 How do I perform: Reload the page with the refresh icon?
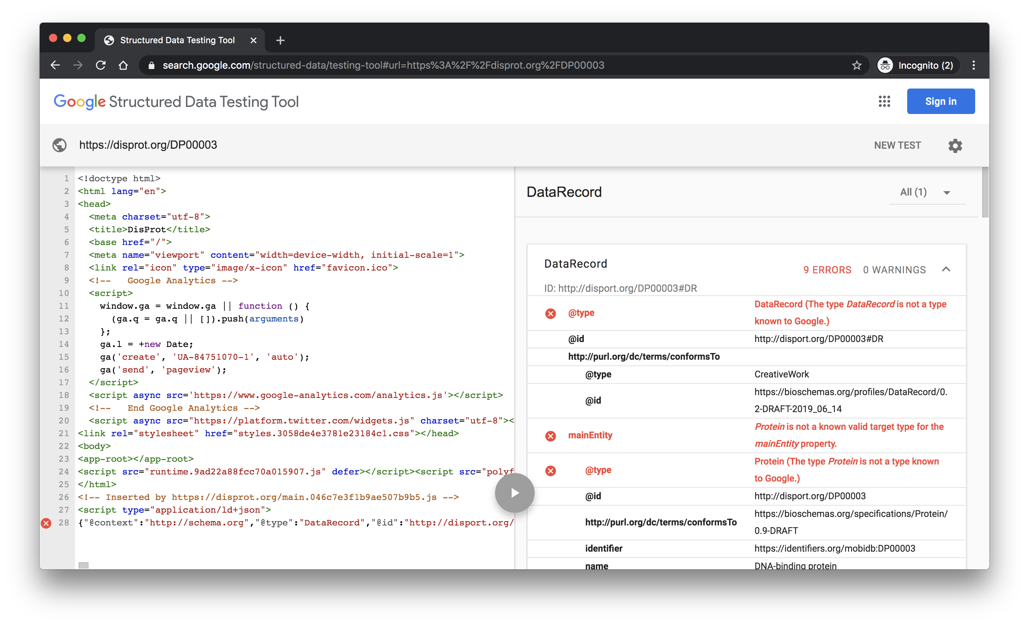click(x=100, y=65)
